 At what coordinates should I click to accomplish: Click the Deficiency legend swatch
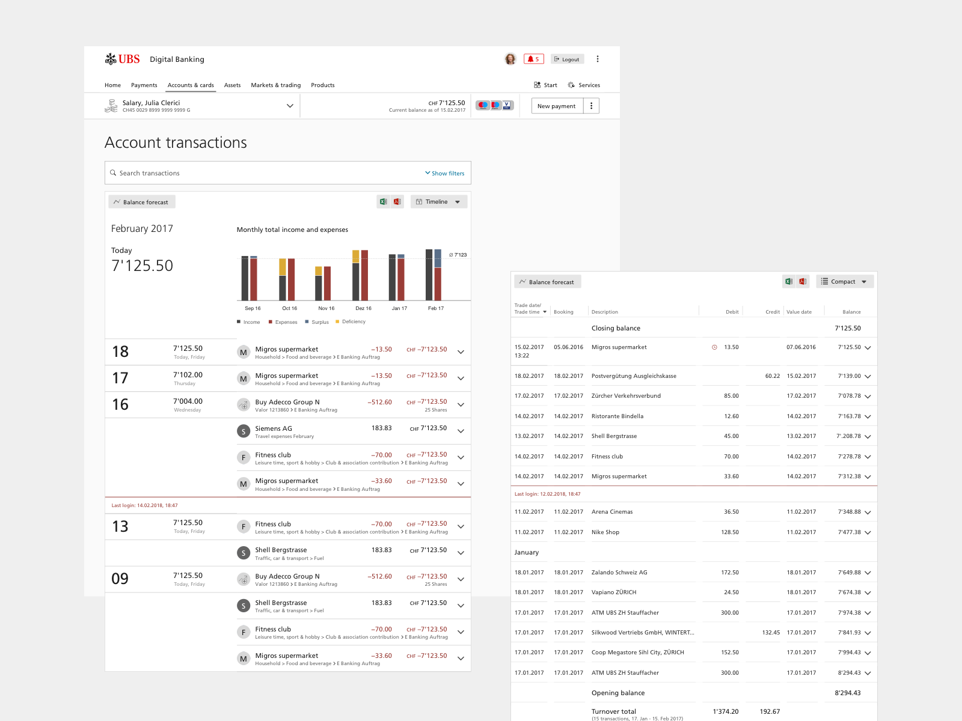(x=337, y=321)
